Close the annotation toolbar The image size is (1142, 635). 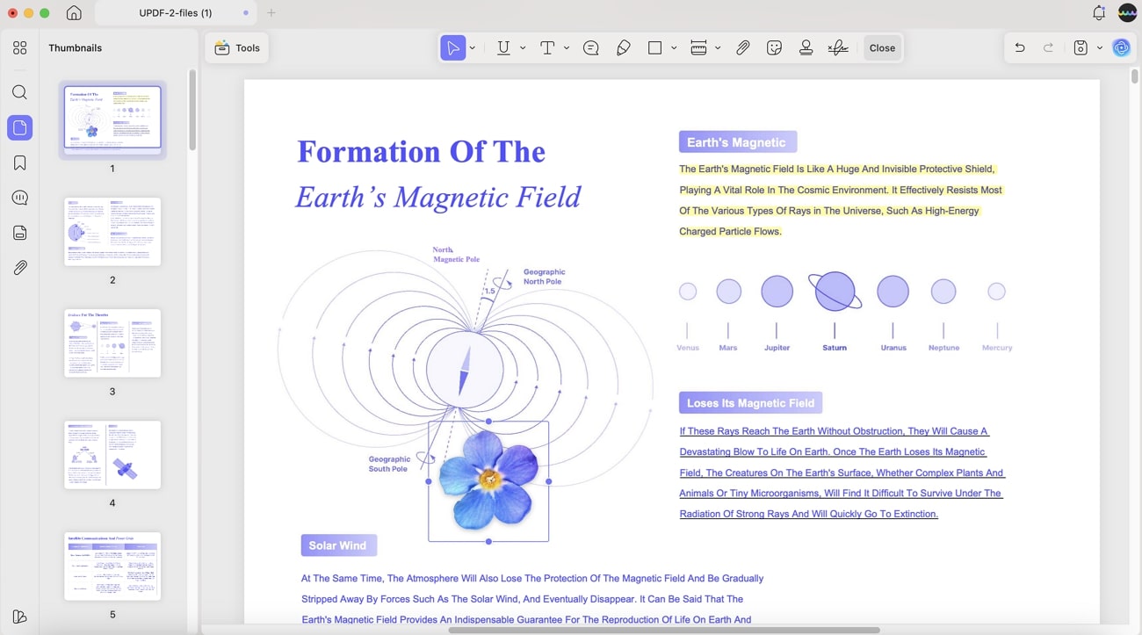click(882, 48)
